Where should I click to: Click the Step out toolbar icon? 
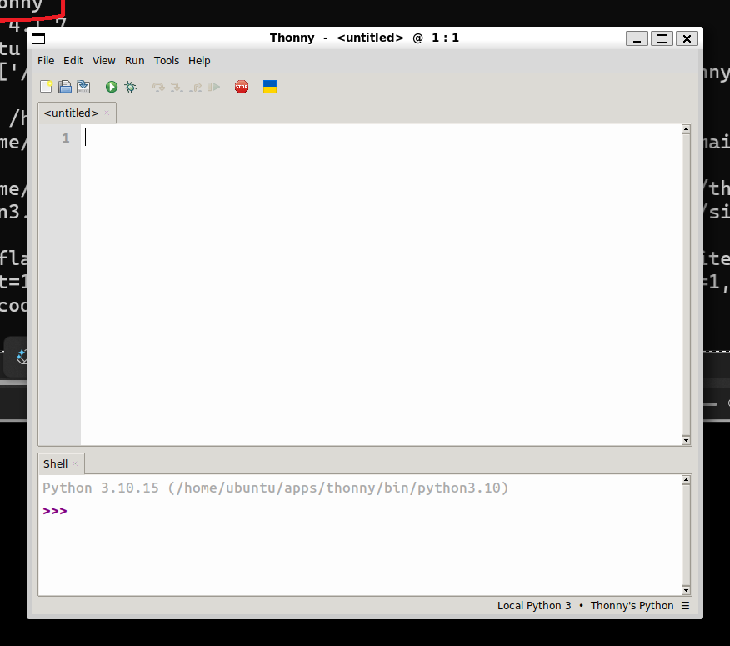click(x=196, y=87)
